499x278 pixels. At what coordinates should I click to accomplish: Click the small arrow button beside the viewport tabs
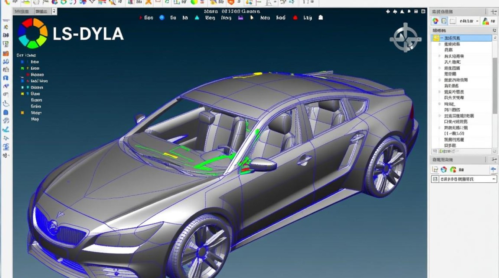coord(55,11)
